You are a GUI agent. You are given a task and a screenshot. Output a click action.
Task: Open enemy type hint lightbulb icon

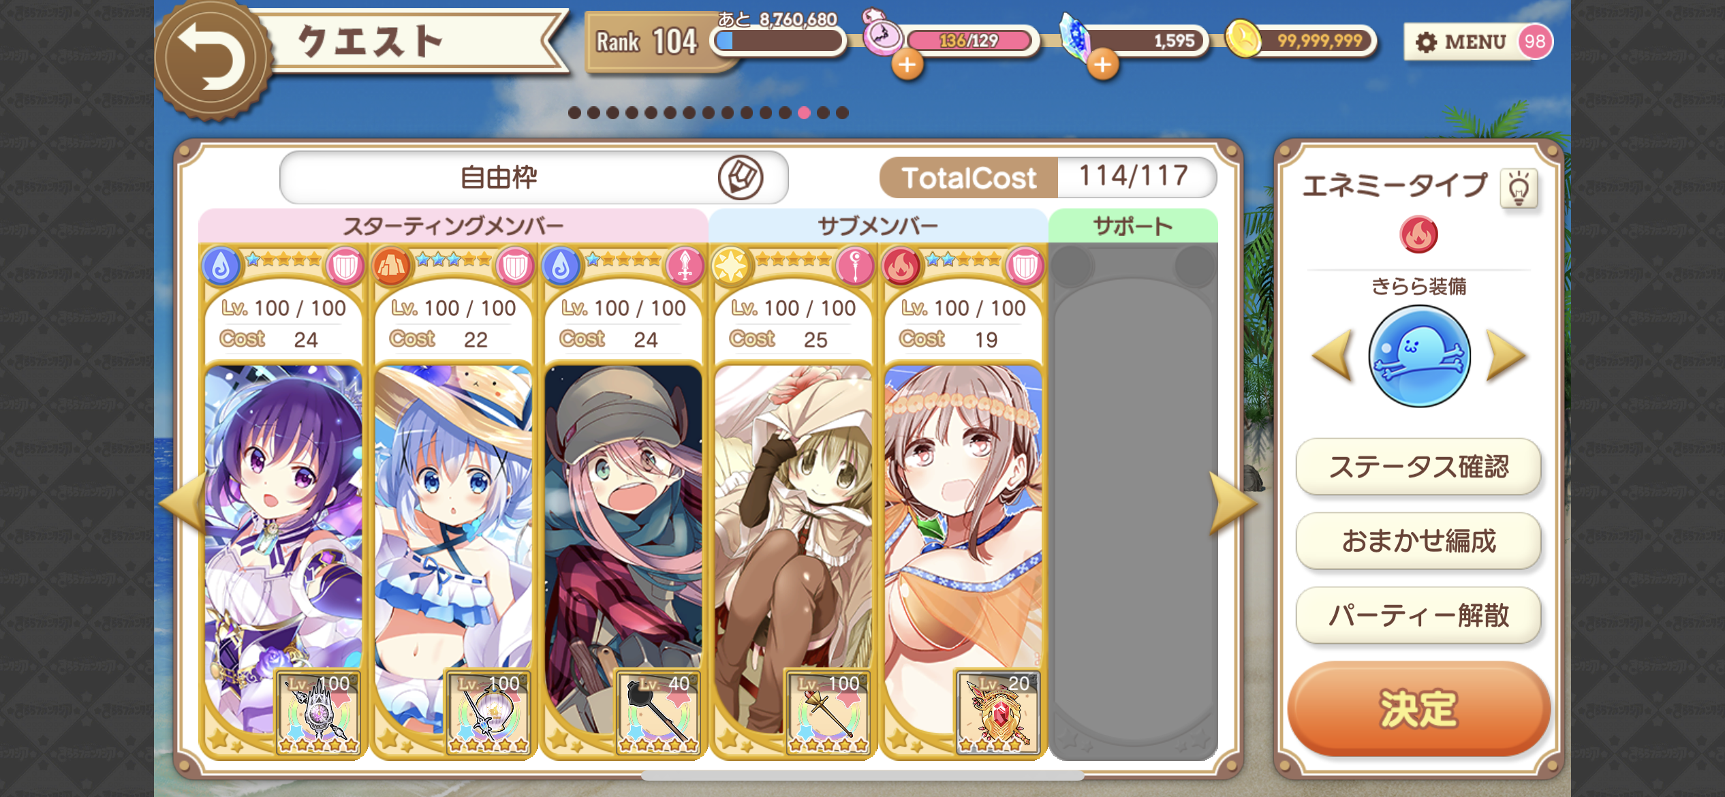pos(1519,188)
